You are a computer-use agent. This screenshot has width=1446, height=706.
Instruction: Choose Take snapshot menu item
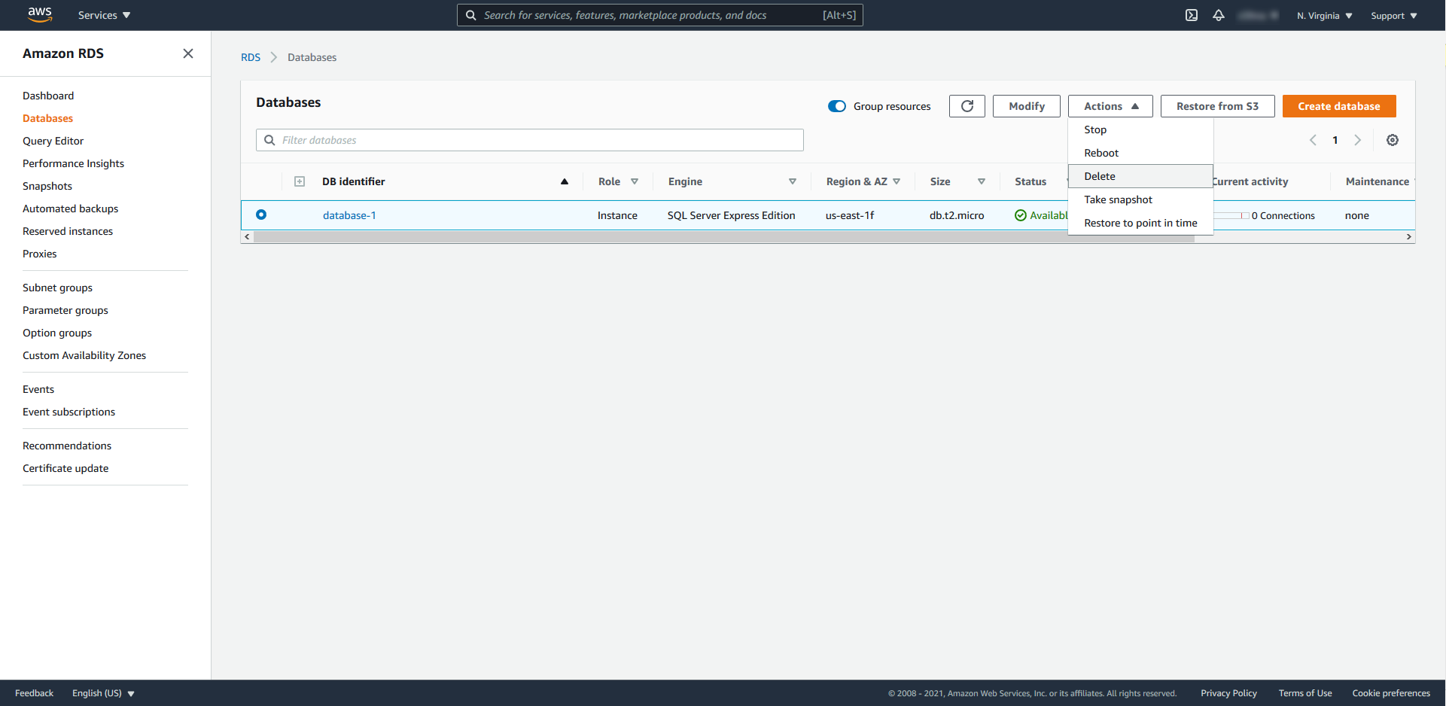click(1140, 199)
